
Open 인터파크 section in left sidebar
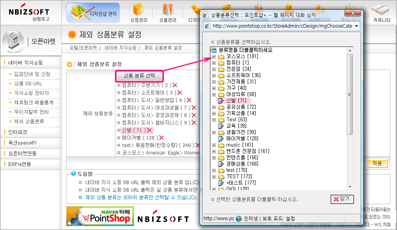point(17,132)
